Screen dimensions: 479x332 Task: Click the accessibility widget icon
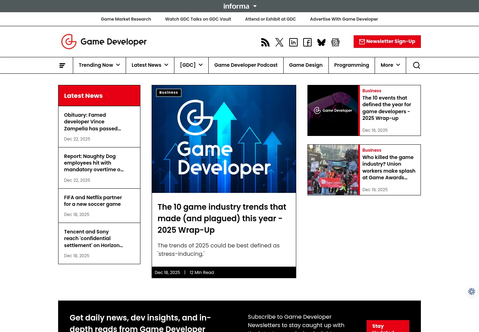pyautogui.click(x=472, y=291)
